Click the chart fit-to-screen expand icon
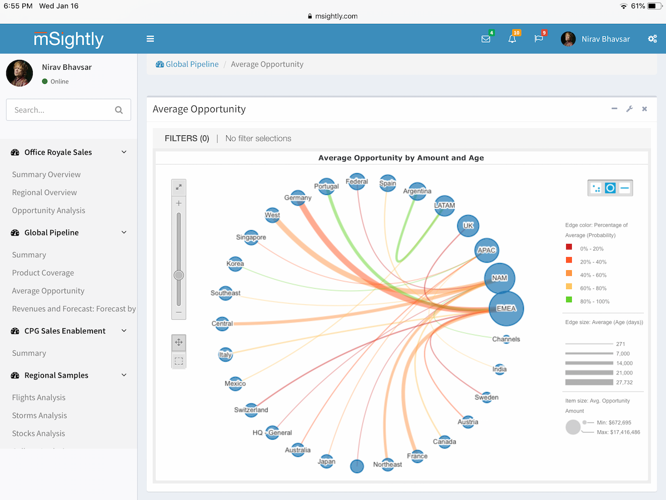The height and width of the screenshot is (500, 666). (178, 187)
